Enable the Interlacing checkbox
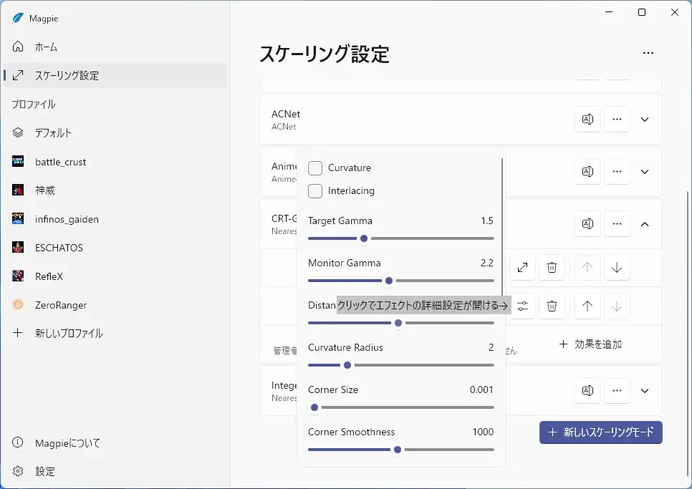The height and width of the screenshot is (489, 692). (315, 191)
